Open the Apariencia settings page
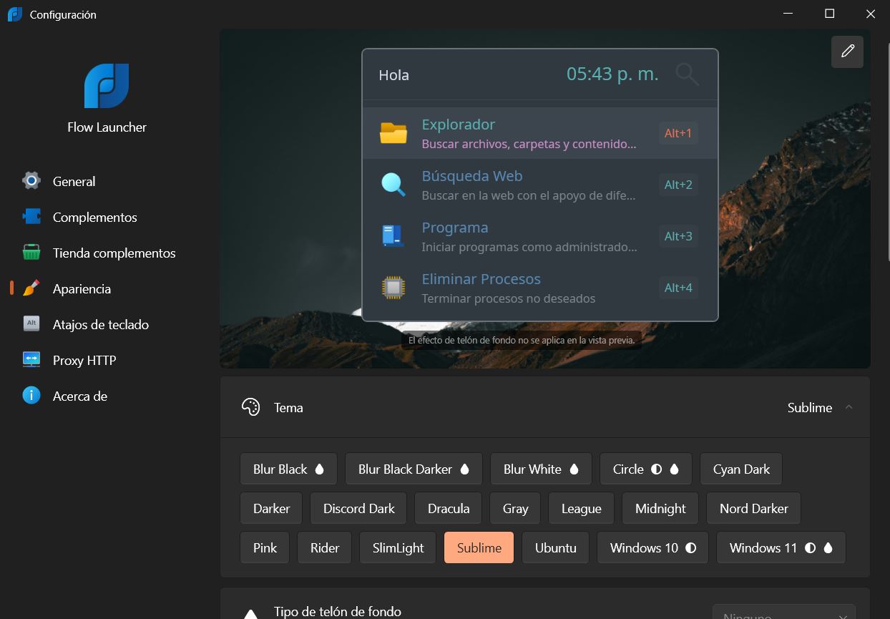Screen dimensions: 890x619 point(82,289)
